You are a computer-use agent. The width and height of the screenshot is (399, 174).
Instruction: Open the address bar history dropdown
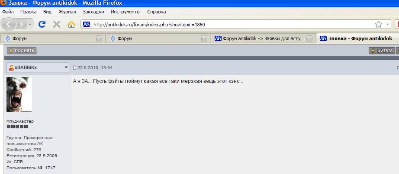coord(388,24)
